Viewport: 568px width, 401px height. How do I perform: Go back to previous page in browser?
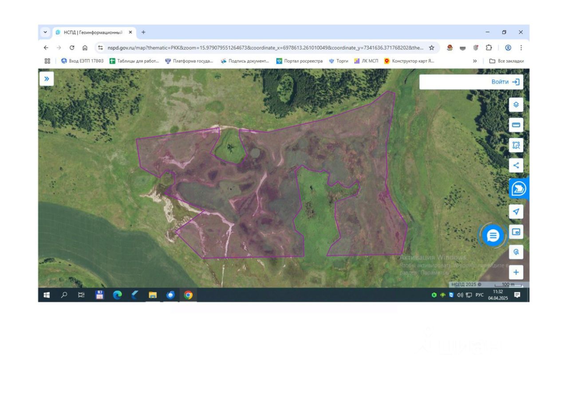(46, 48)
